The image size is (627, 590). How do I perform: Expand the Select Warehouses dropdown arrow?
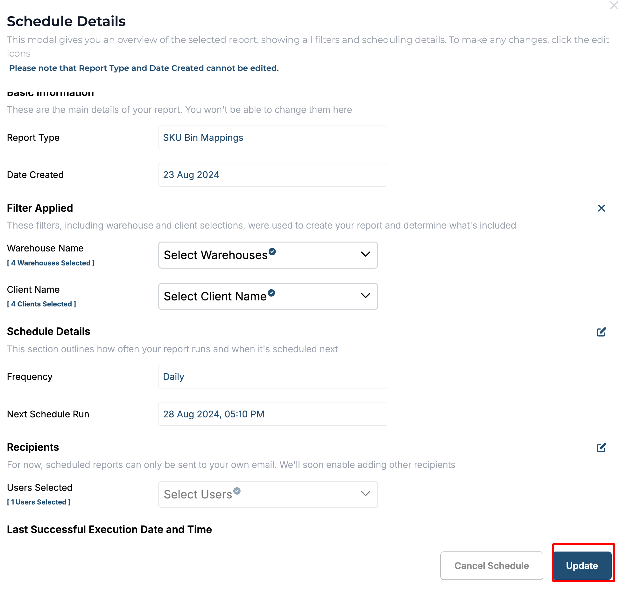[x=365, y=254]
